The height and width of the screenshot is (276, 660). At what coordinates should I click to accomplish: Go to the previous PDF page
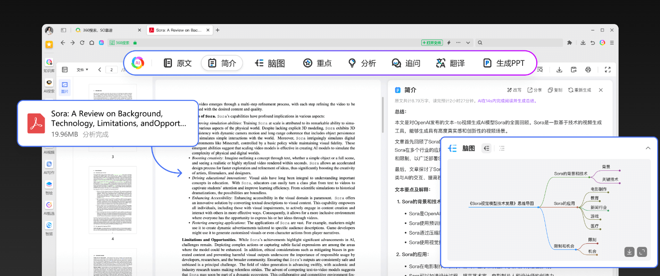100,69
